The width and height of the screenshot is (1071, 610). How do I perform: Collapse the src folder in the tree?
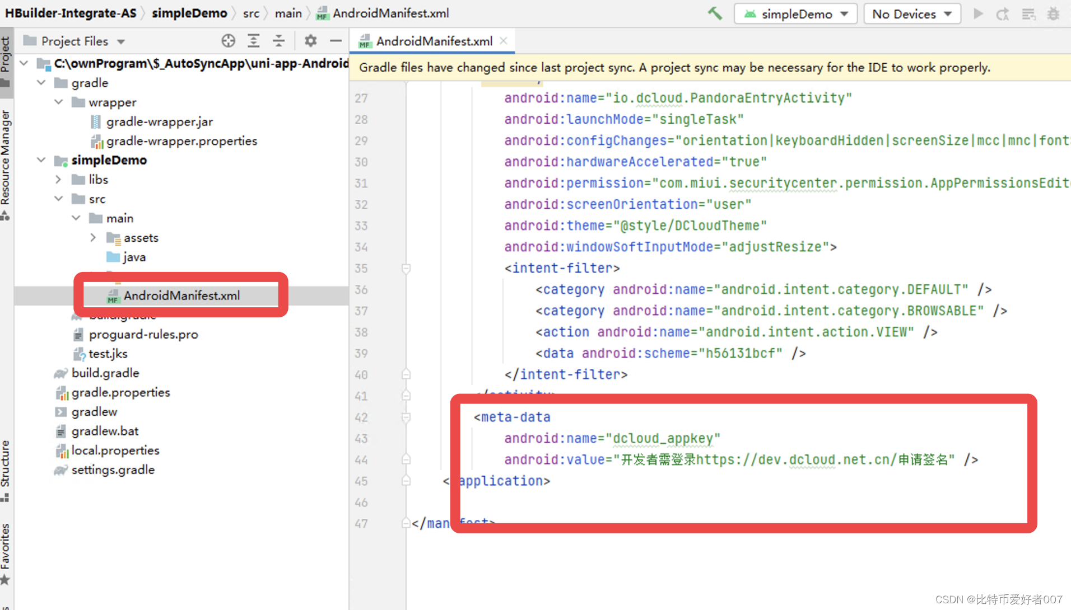coord(58,198)
